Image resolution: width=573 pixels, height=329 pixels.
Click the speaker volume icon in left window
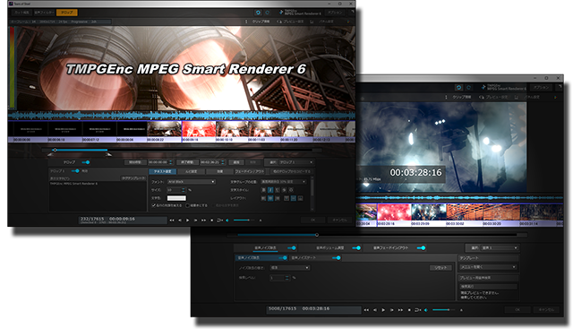tap(227, 221)
